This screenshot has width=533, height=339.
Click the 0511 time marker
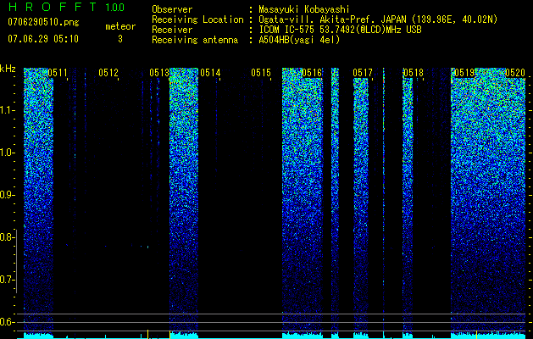tap(58, 73)
